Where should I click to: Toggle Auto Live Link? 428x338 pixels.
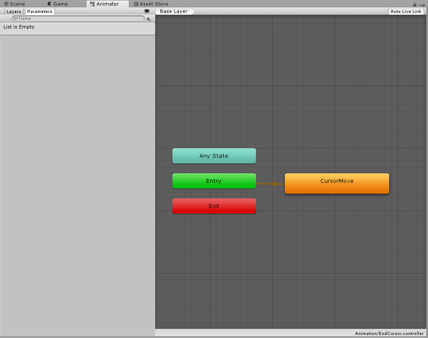(x=406, y=12)
